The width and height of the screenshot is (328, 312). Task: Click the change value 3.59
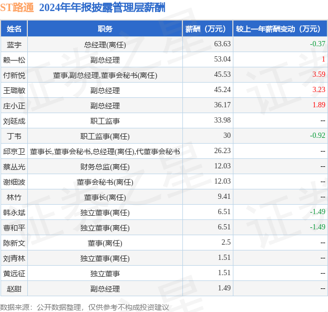(319, 75)
